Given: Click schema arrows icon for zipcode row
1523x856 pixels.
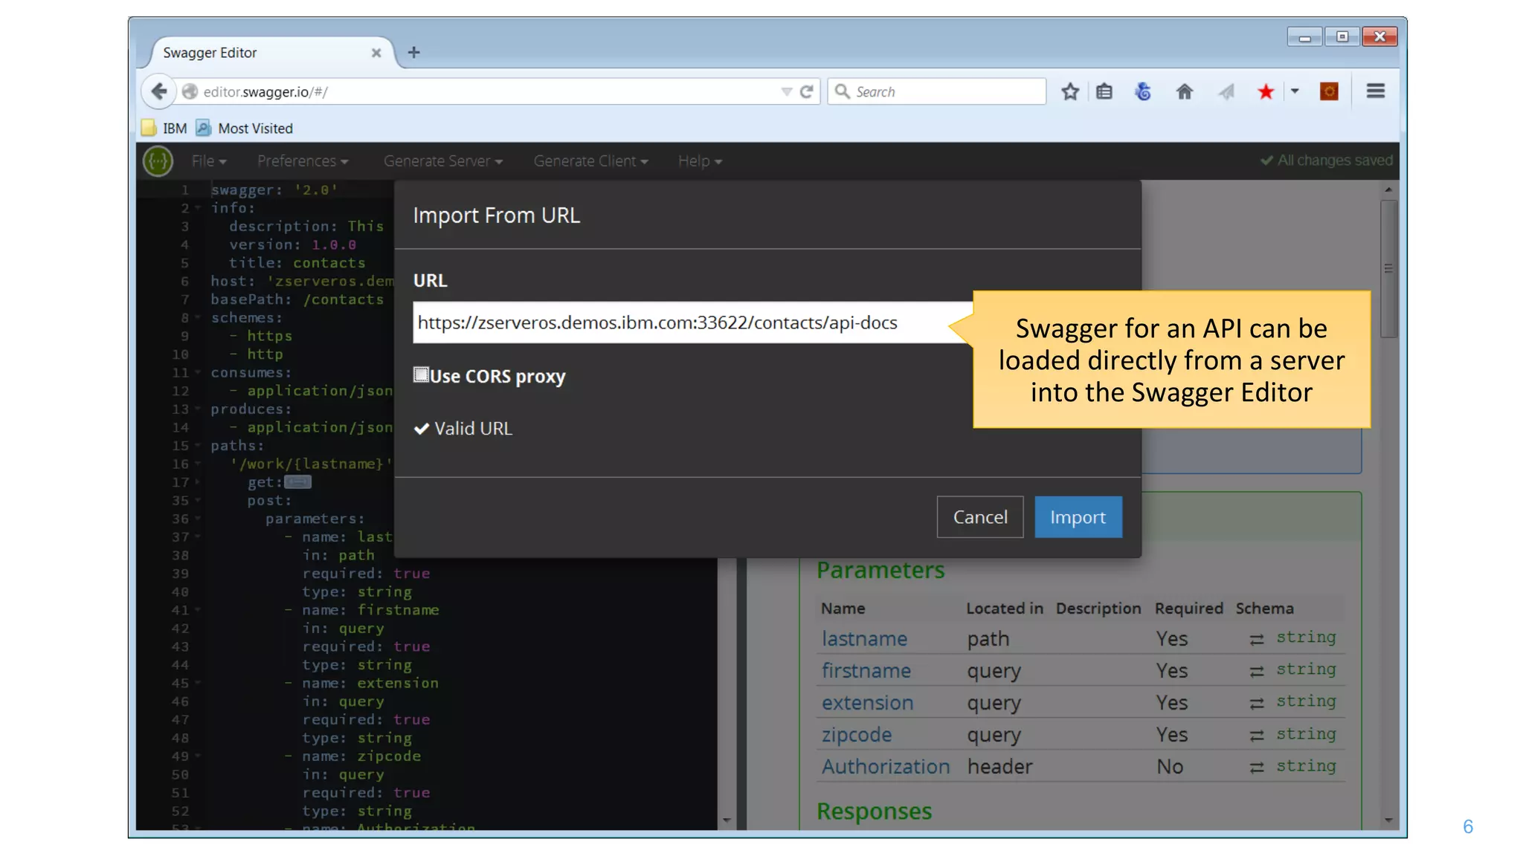Looking at the screenshot, I should pyautogui.click(x=1257, y=735).
